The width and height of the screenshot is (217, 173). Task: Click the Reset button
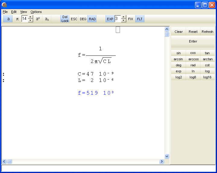[193, 32]
